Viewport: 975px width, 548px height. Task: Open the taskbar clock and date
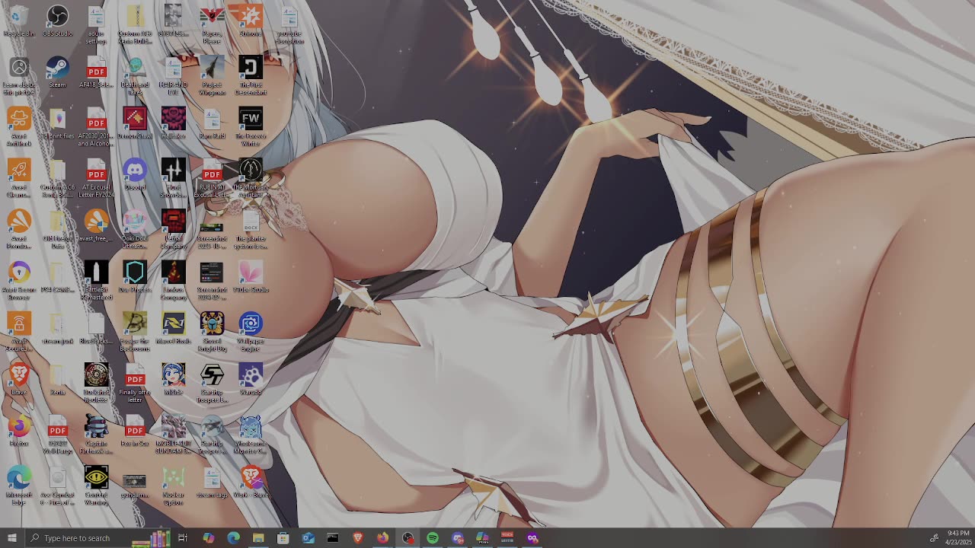tap(957, 538)
